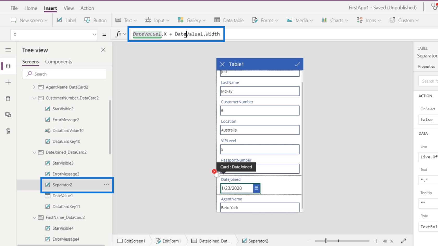
Task: Switch to the Screens tab
Action: [31, 62]
